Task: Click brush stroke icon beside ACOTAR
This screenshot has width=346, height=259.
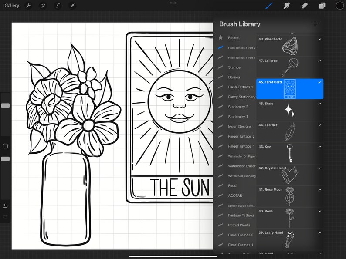Action: pos(220,195)
